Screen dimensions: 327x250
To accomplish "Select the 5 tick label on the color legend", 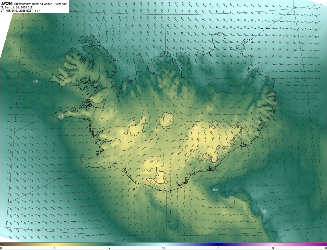I will pos(109,248).
